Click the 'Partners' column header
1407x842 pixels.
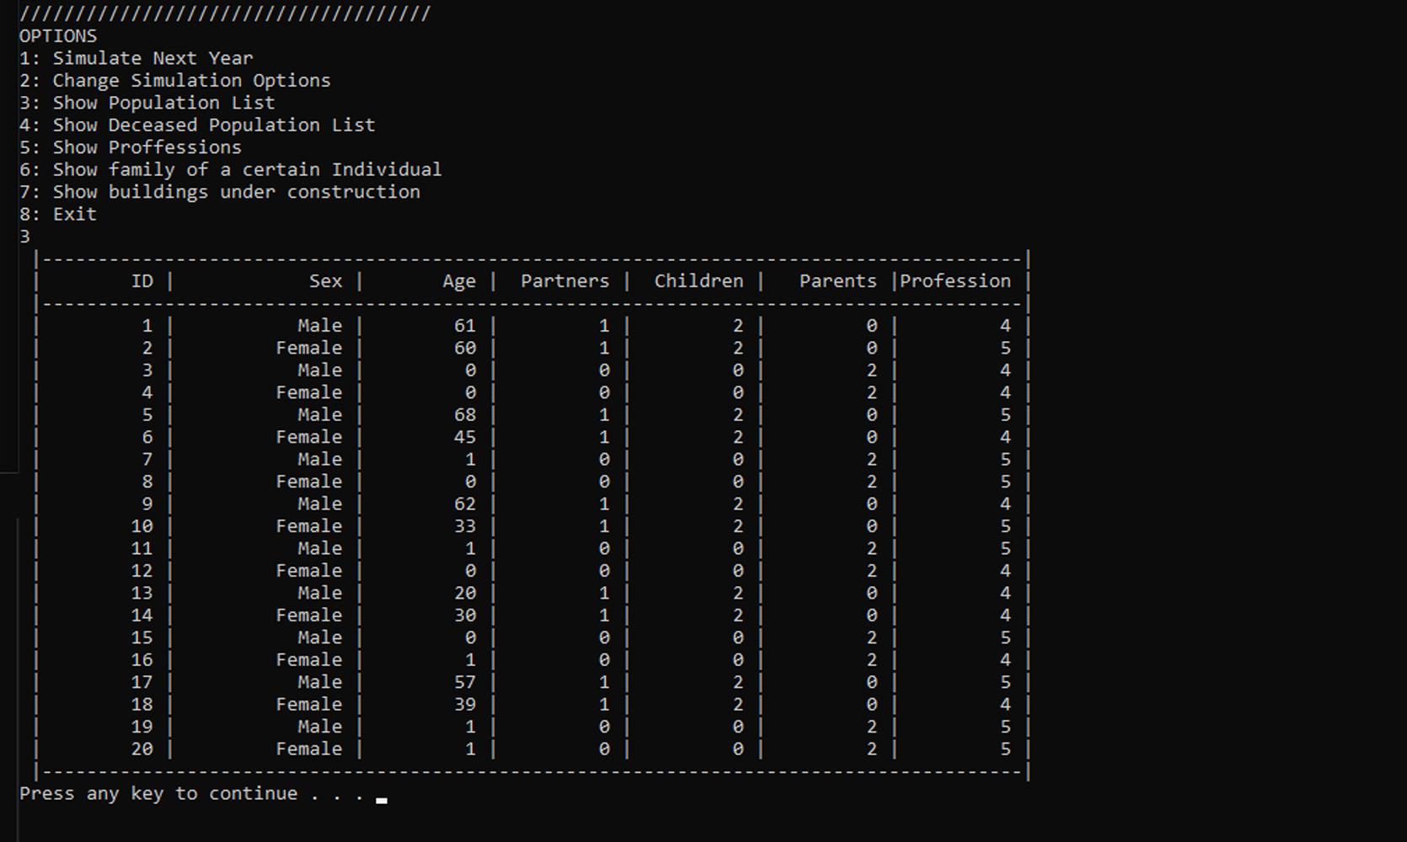(564, 281)
